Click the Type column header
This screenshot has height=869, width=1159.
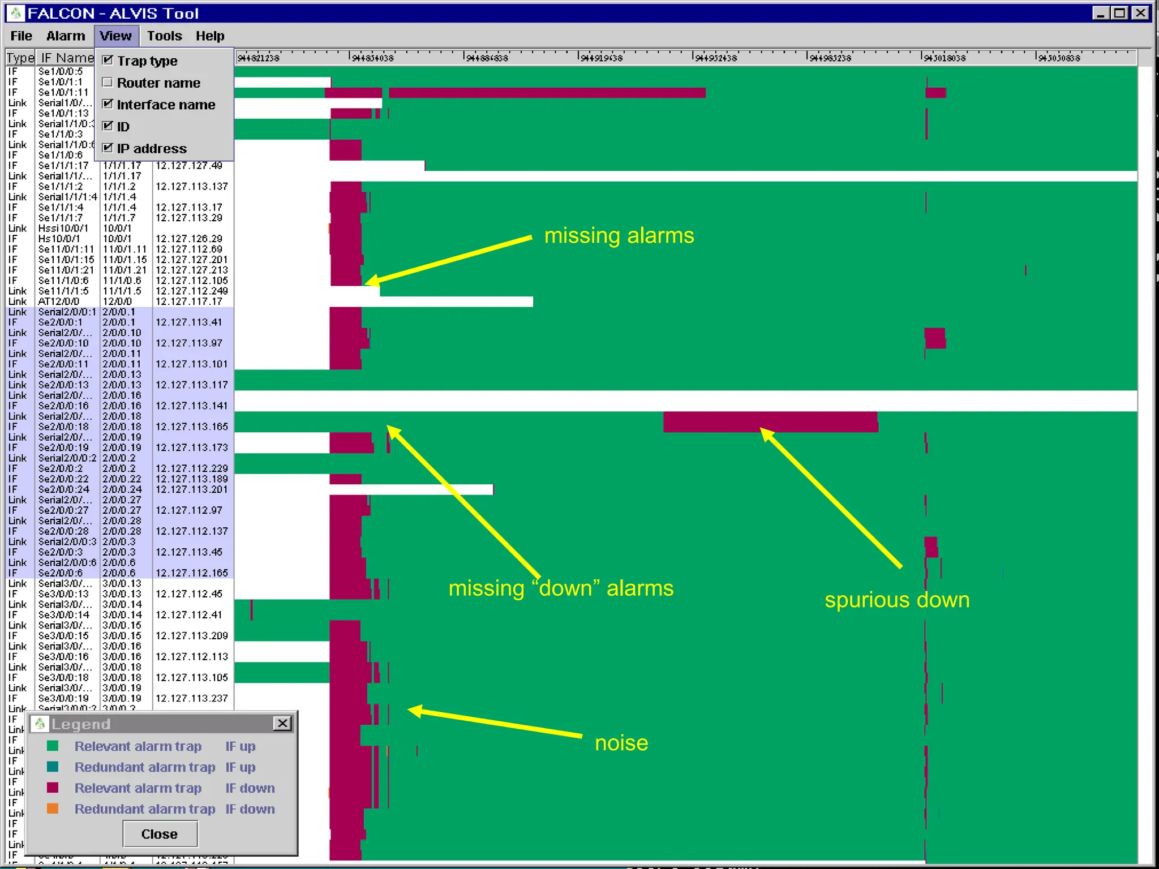tap(20, 58)
